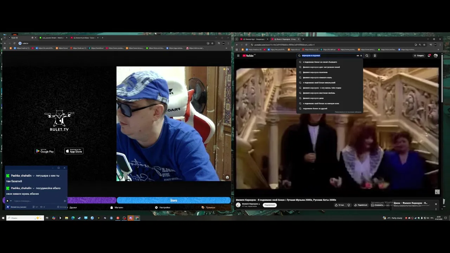
Task: Go back in left browser
Action: [x=5, y=43]
